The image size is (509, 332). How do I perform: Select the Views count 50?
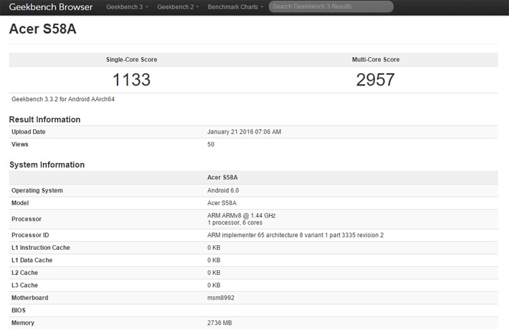(x=210, y=144)
